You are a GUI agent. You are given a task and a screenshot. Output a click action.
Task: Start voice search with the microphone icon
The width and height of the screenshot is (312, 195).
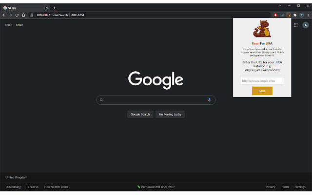[x=210, y=100]
